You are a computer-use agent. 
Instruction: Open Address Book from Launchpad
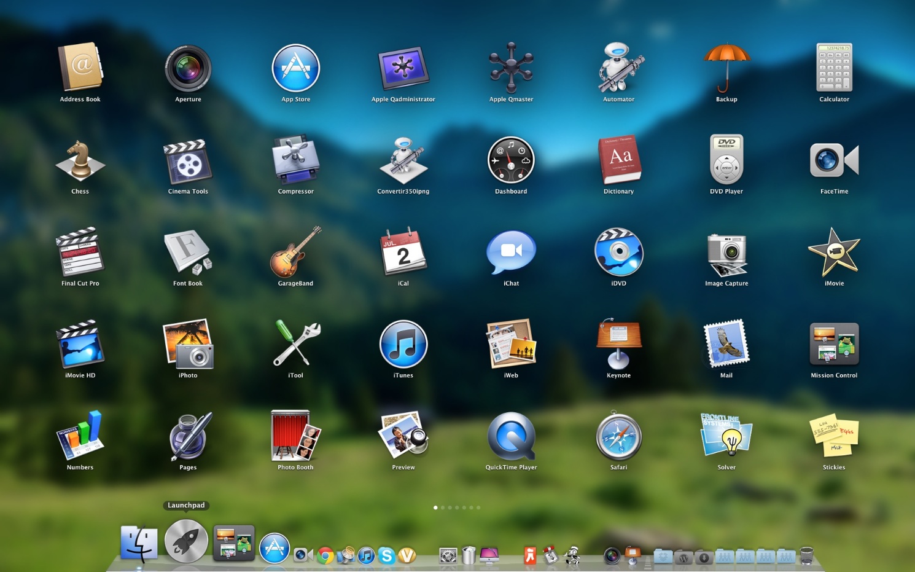tap(80, 67)
